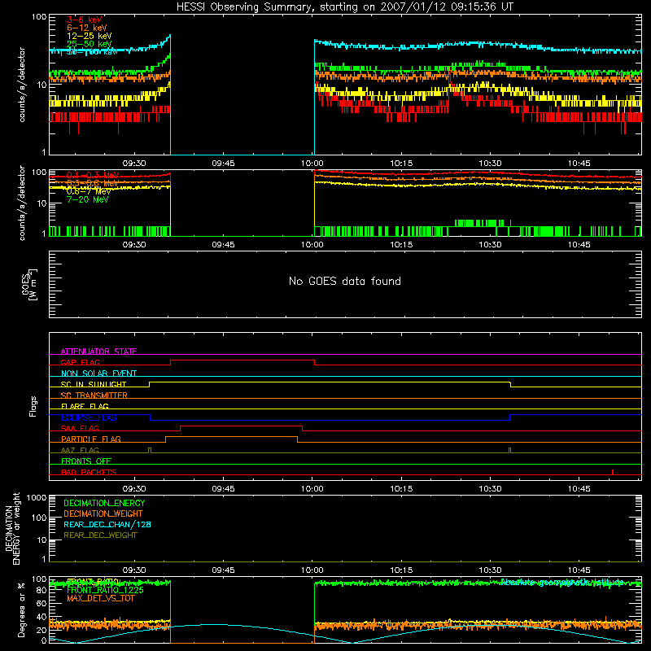This screenshot has width=651, height=651.
Task: Click the PARTICLE_FLAG label
Action: tap(91, 439)
